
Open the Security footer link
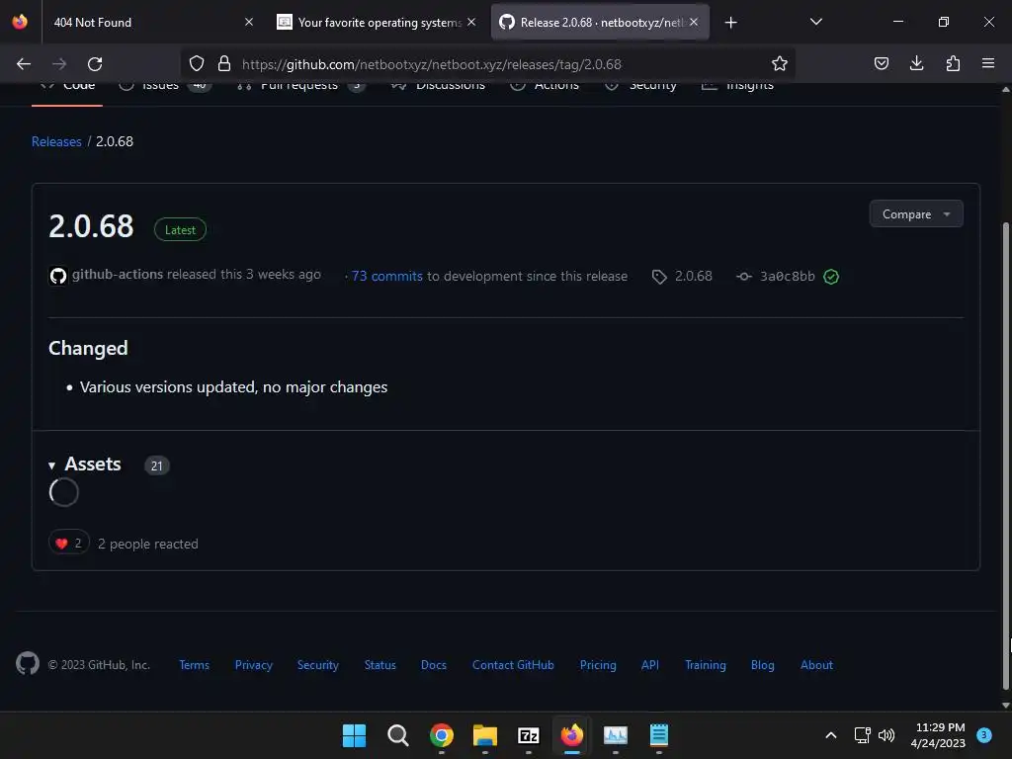317,665
